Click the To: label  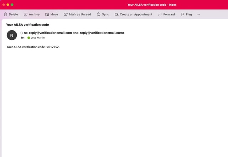(x=22, y=38)
